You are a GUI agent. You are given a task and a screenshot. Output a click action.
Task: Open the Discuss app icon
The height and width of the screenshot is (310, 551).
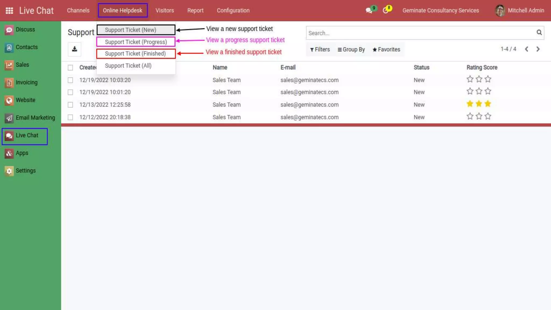pyautogui.click(x=9, y=30)
